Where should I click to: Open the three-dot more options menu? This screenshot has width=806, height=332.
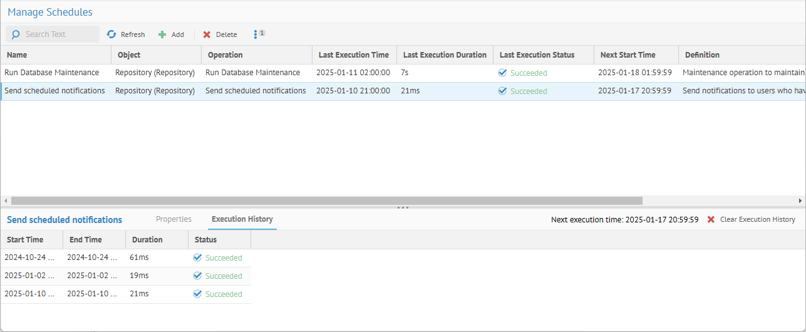point(256,34)
